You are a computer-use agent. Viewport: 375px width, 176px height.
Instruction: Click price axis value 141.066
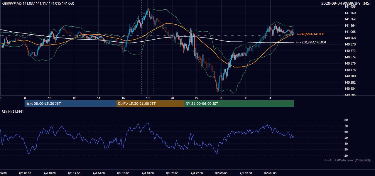pos(350,32)
